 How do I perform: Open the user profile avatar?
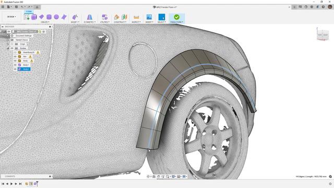click(x=330, y=7)
